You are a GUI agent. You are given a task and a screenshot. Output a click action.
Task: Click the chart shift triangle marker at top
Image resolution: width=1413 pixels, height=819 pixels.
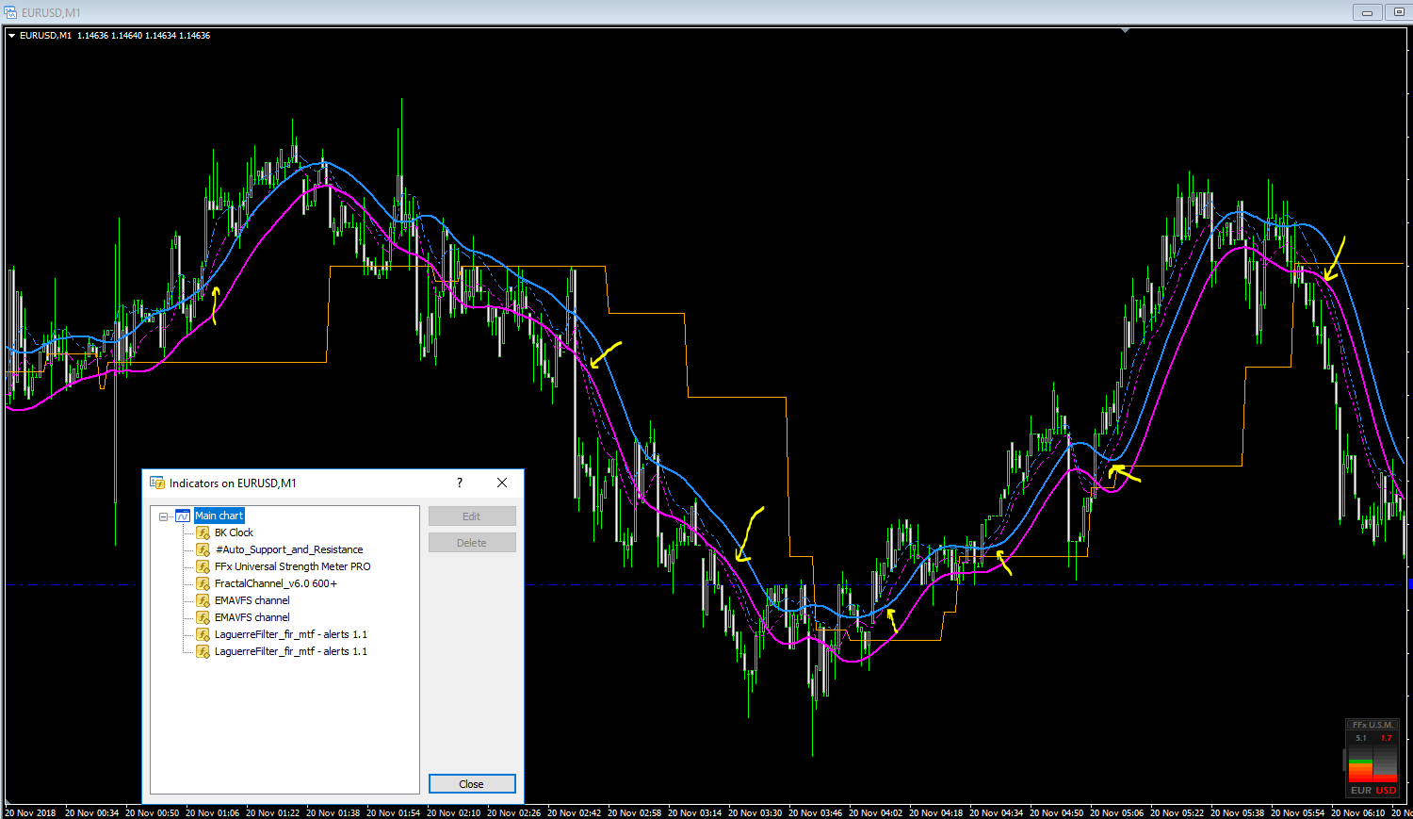1125,30
